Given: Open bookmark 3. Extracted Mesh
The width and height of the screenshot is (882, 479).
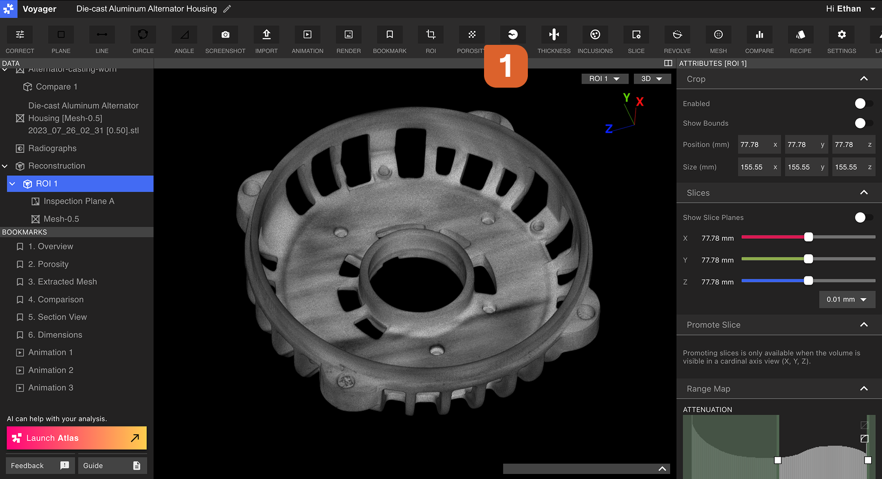Looking at the screenshot, I should coord(62,282).
